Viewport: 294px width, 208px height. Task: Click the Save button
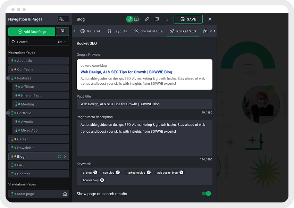tap(188, 19)
